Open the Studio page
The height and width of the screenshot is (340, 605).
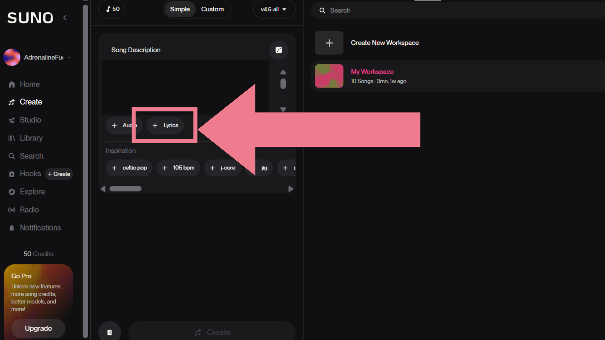click(x=30, y=120)
